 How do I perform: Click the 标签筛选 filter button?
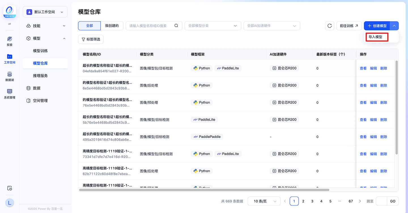pos(91,39)
